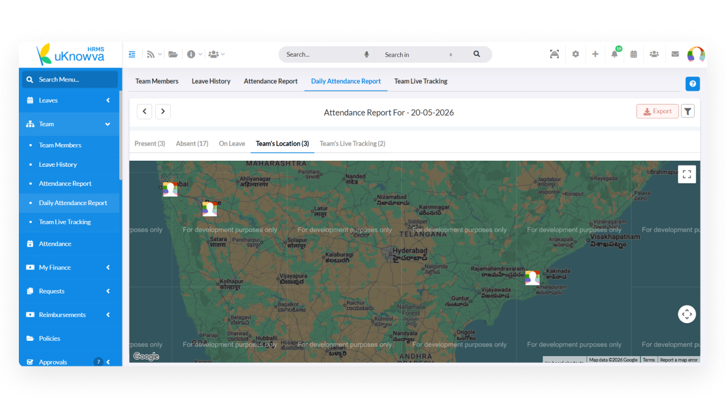This screenshot has width=726, height=409.
Task: Go to next day arrow
Action: 163,111
